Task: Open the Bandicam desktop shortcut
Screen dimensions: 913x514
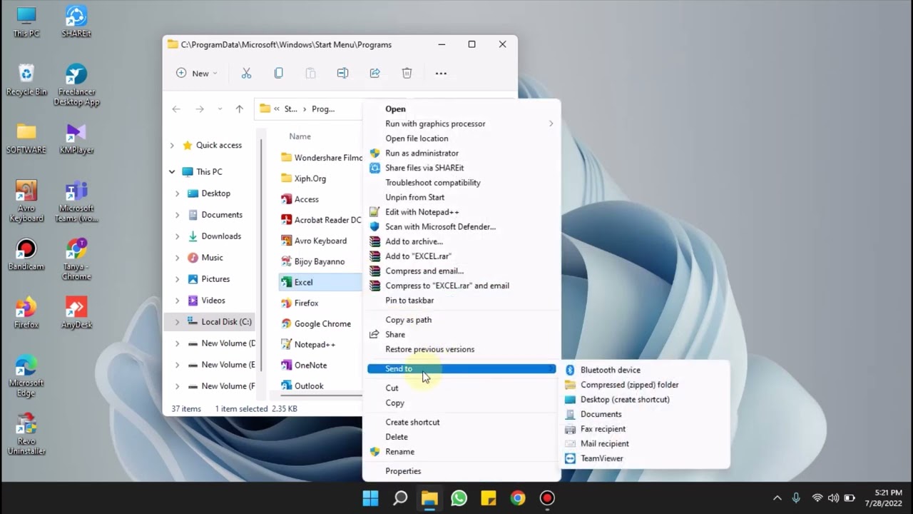Action: click(26, 255)
